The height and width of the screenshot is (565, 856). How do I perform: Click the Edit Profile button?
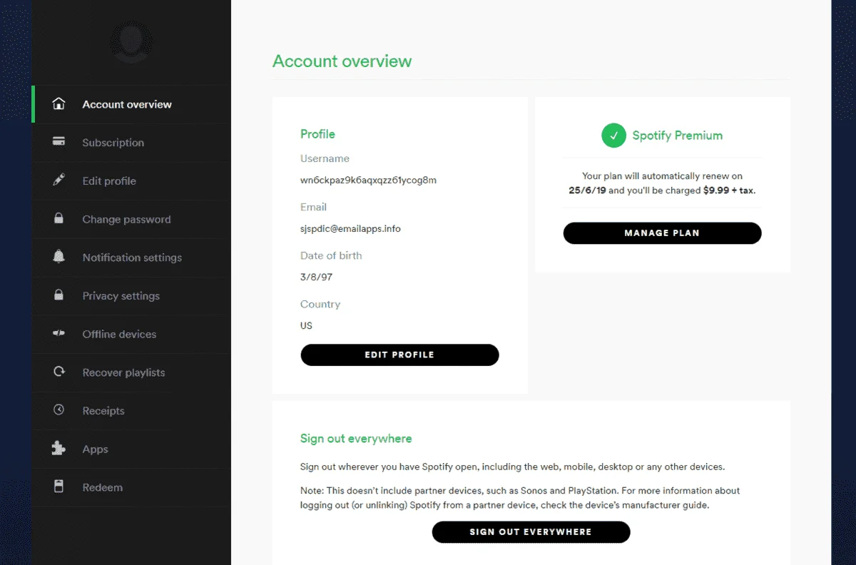tap(399, 355)
